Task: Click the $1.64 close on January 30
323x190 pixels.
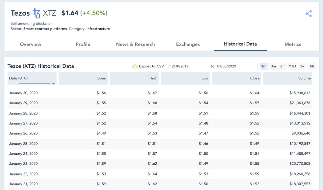Action: tap(255, 93)
